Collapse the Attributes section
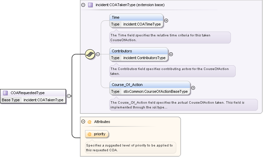This screenshot has height=157, width=263. (83, 122)
